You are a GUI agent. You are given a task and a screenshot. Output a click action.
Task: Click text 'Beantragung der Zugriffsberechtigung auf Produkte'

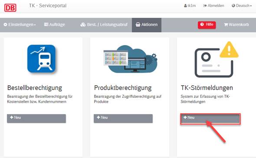tap(128, 99)
